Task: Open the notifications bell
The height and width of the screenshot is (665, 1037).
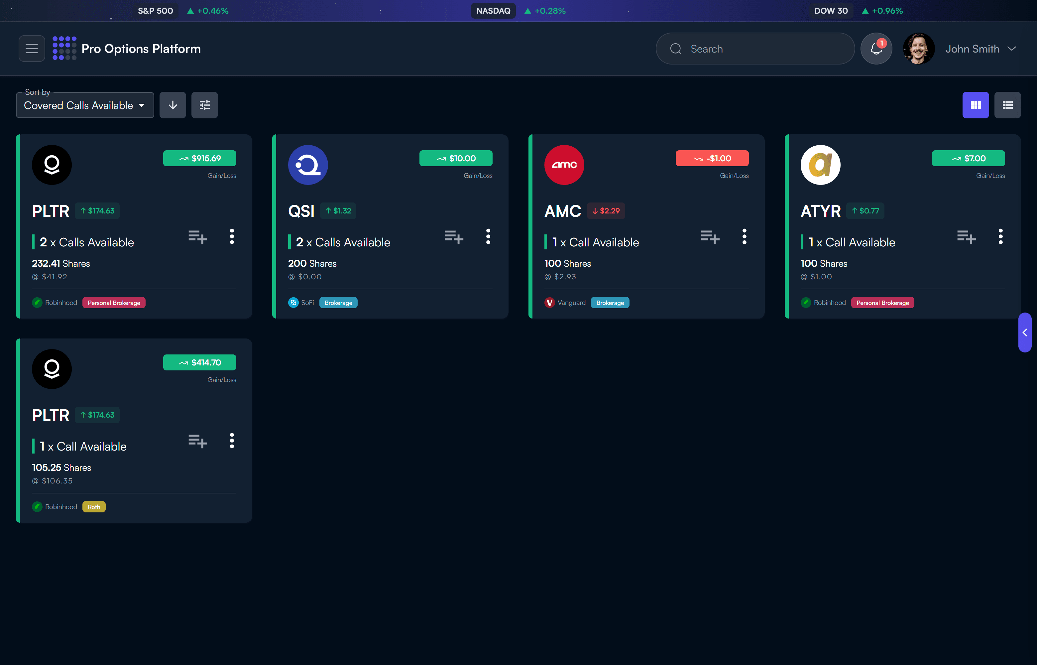Action: pyautogui.click(x=875, y=48)
